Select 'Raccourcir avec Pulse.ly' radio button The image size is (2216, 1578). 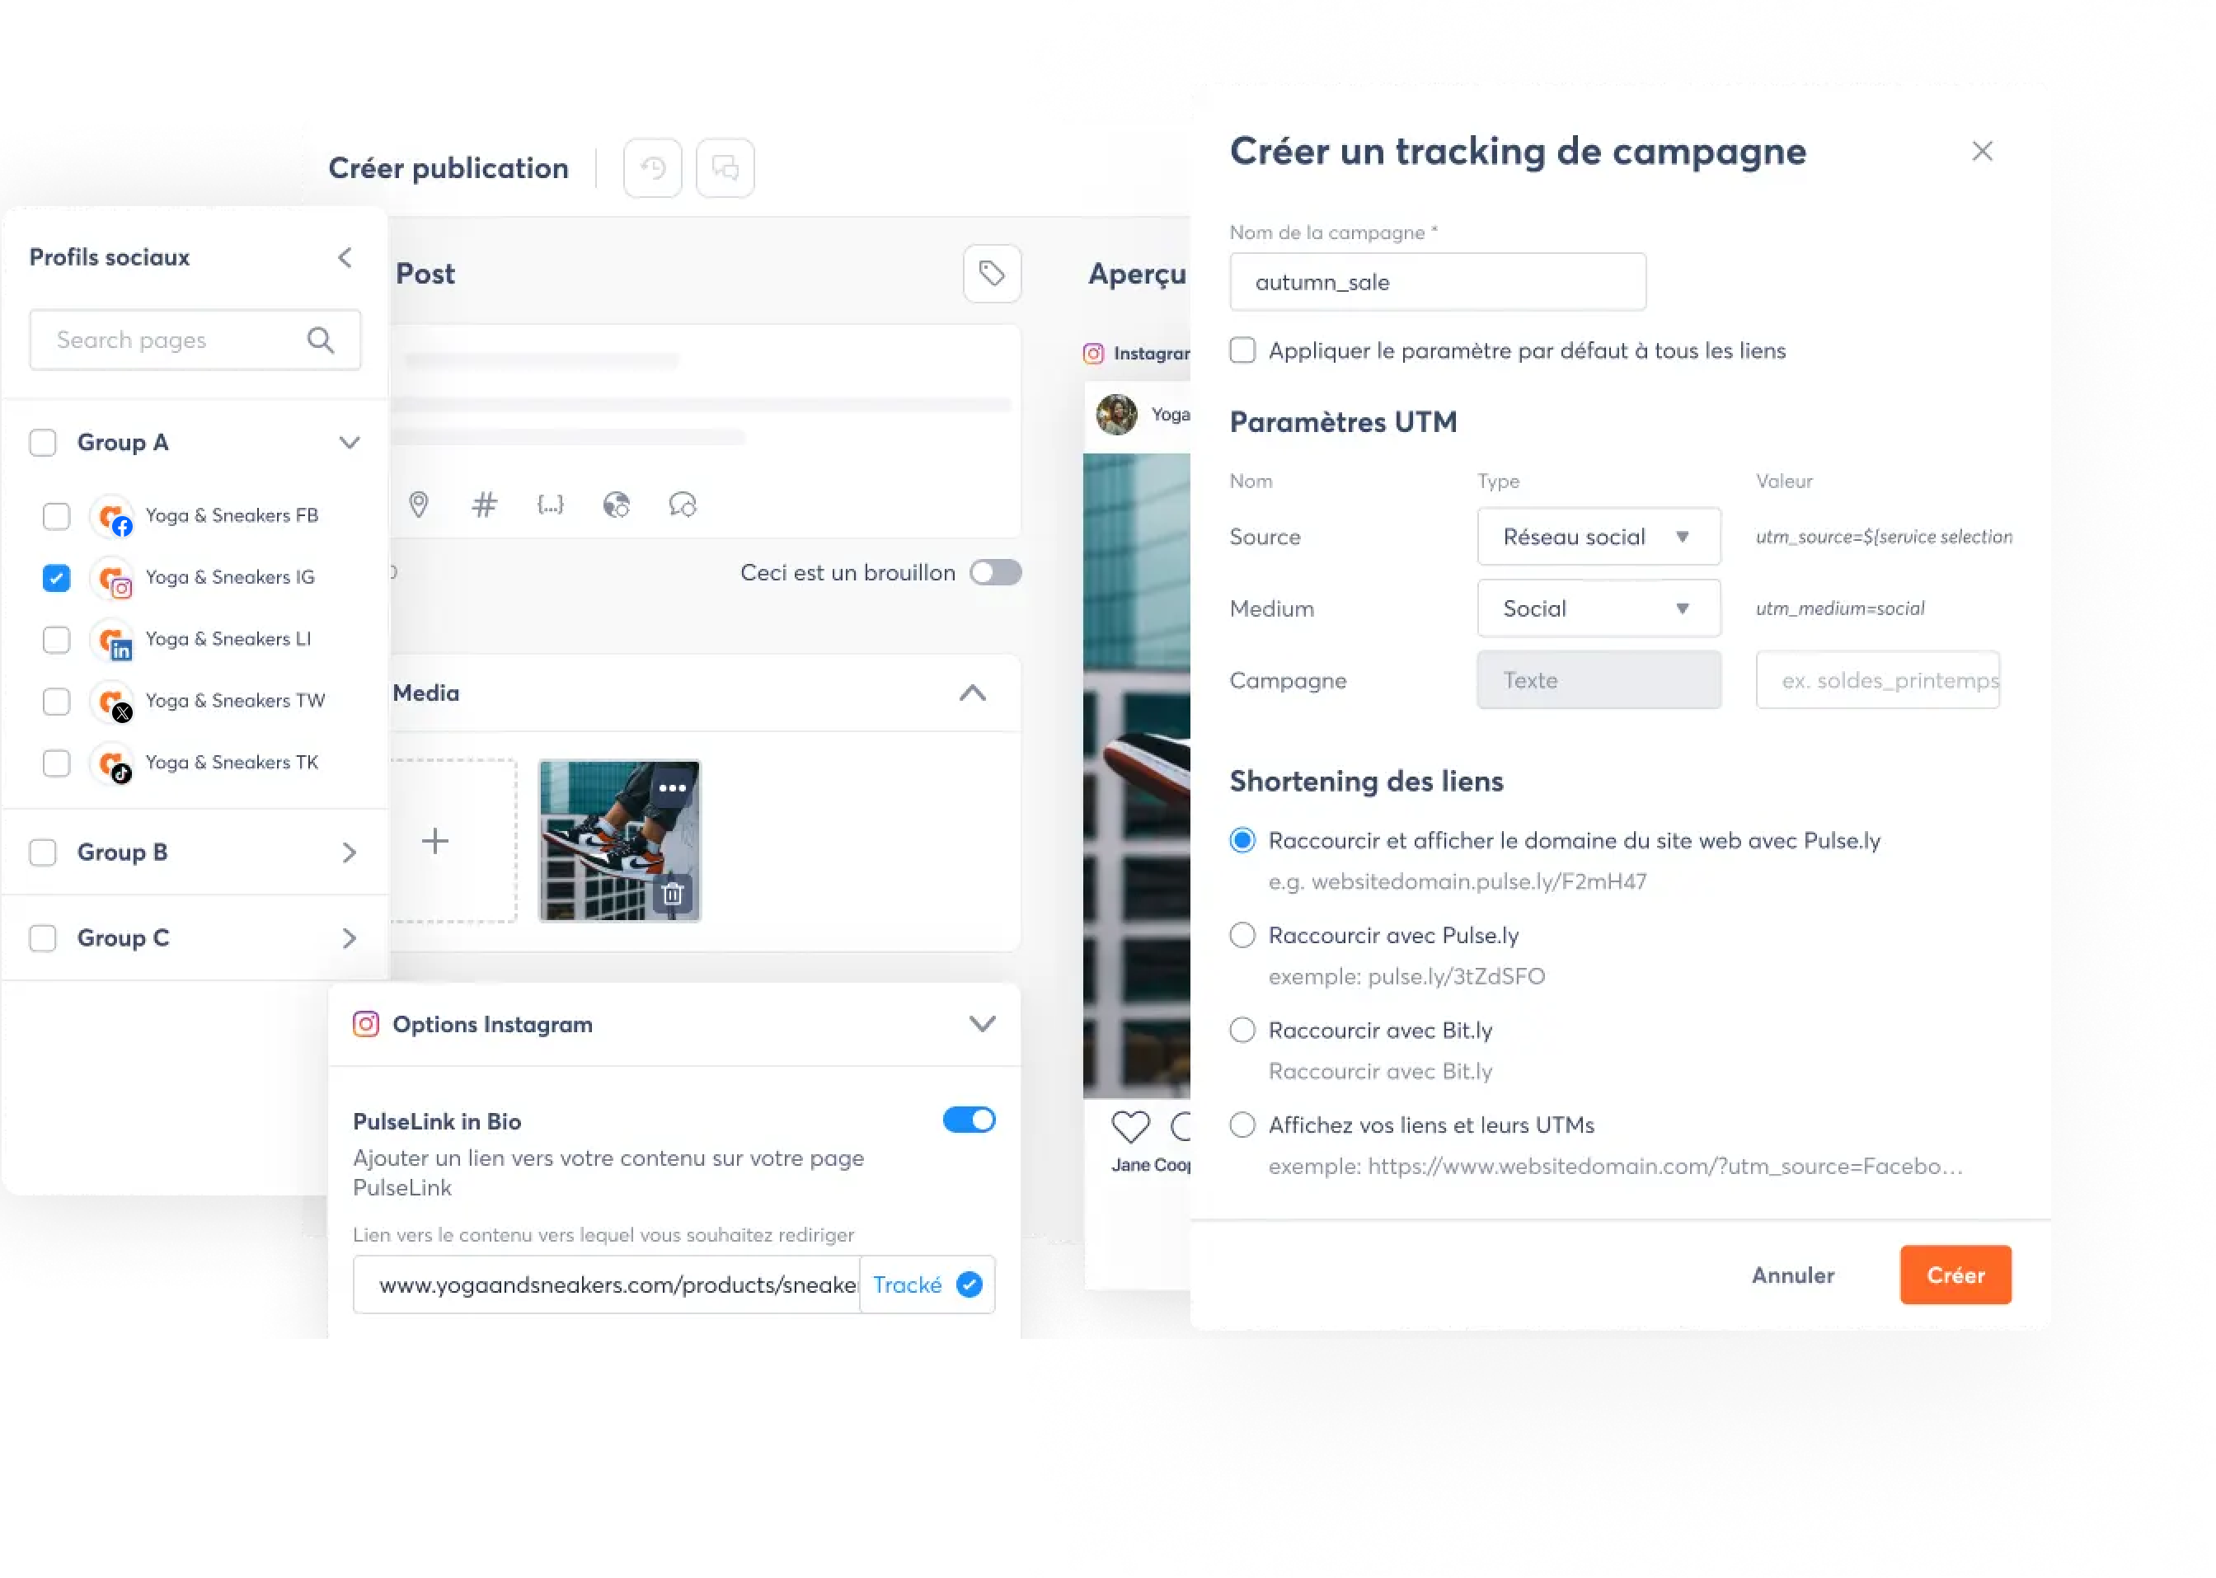[x=1242, y=934]
